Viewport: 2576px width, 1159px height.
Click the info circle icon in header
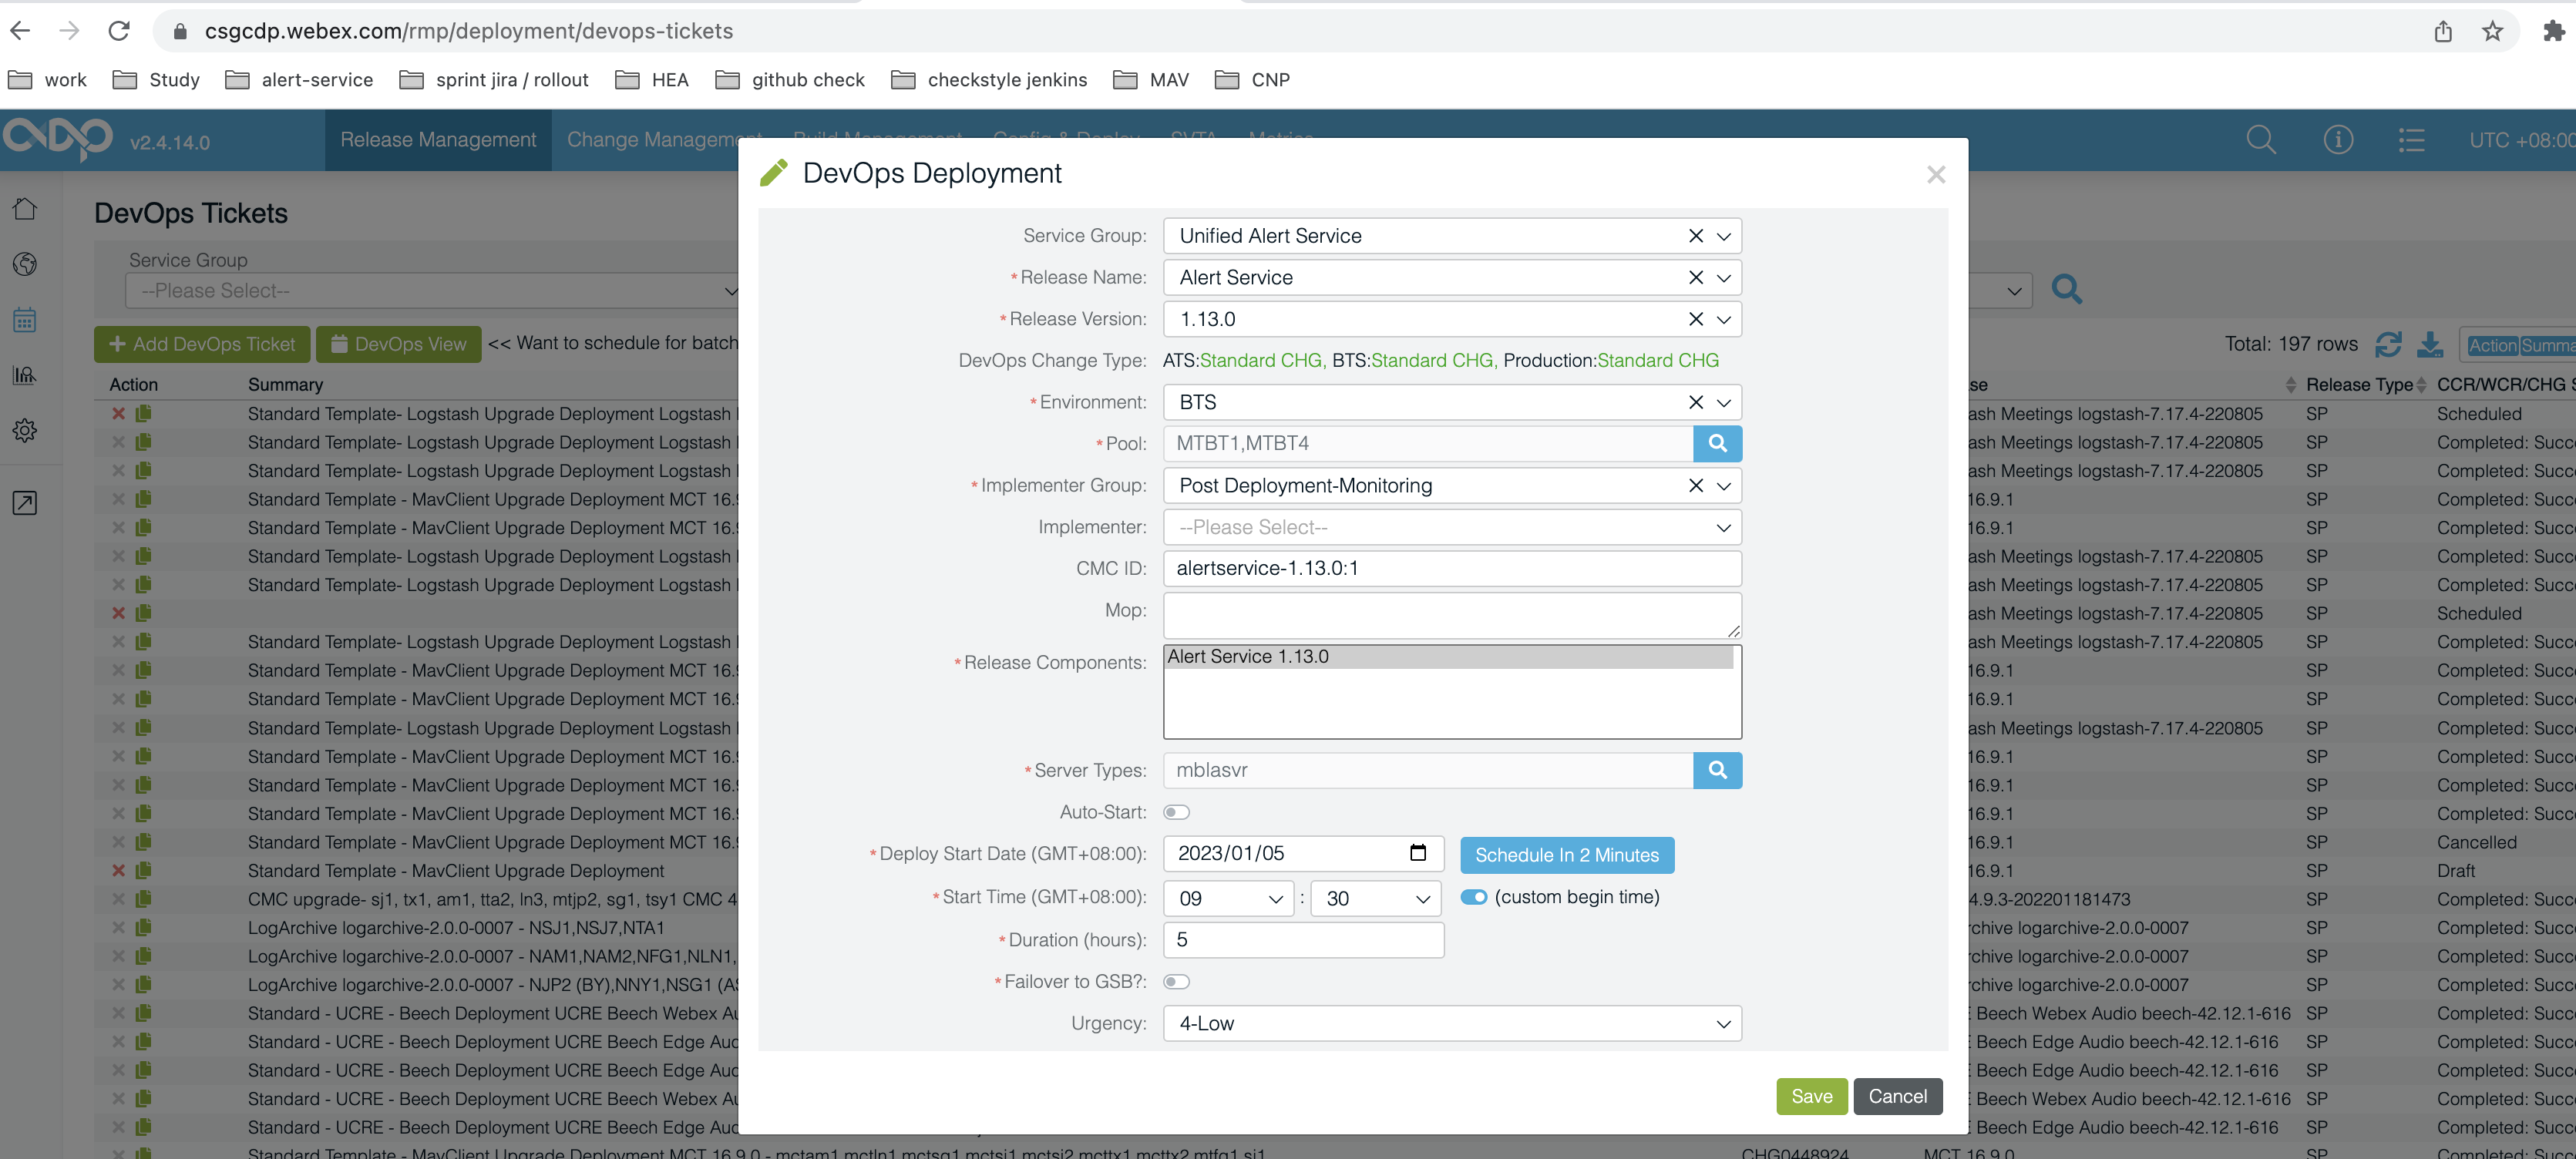point(2337,140)
